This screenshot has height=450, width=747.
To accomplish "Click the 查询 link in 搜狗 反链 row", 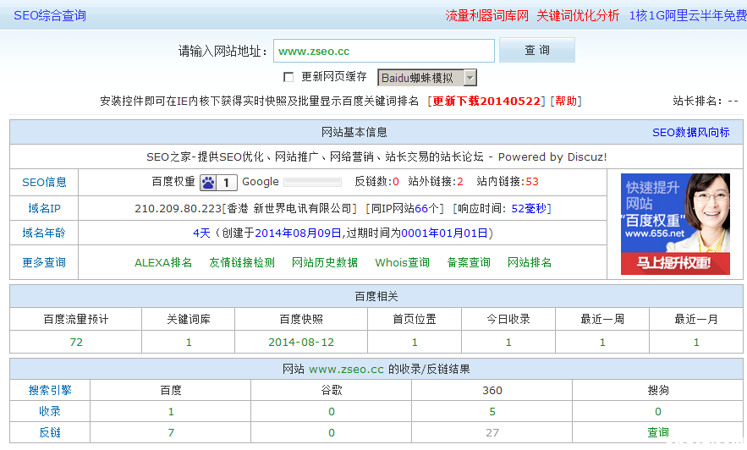I will (658, 432).
